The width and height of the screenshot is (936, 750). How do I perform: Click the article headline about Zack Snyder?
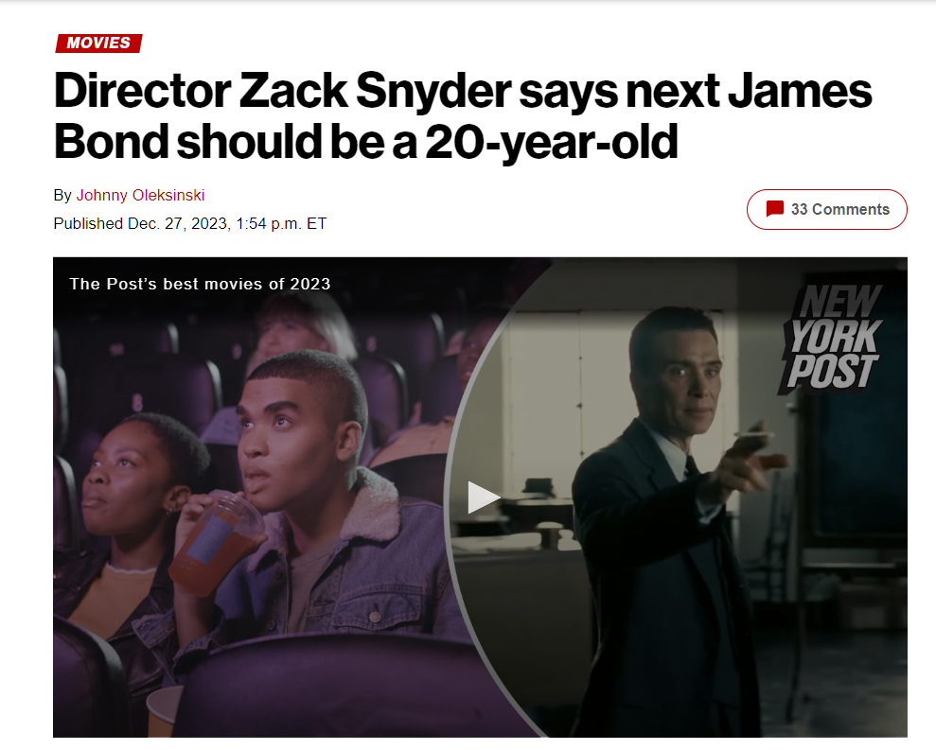click(x=463, y=115)
